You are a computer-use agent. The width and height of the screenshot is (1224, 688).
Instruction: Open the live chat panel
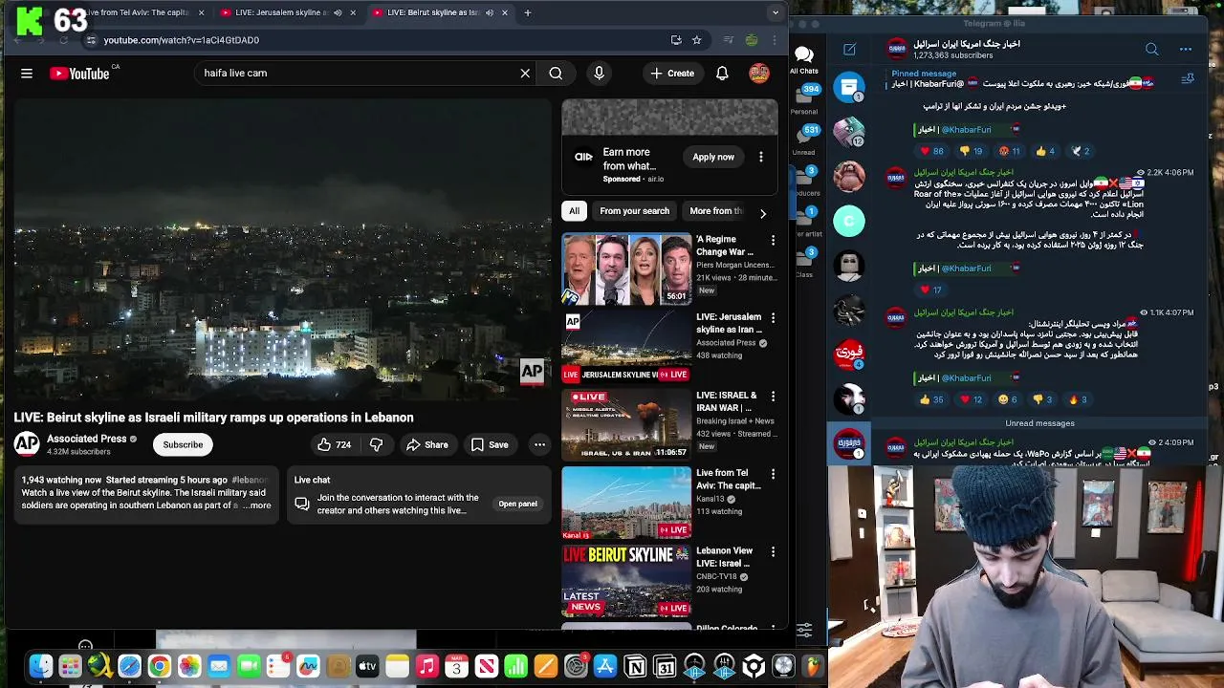(x=517, y=504)
